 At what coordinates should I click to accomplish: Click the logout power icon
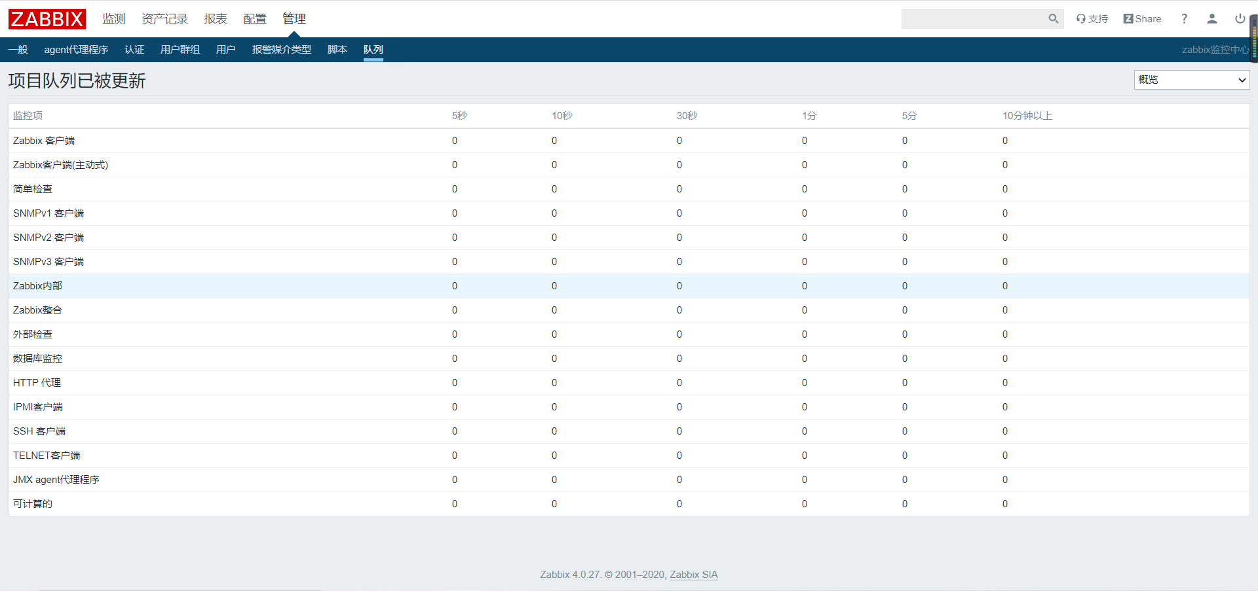pos(1240,19)
